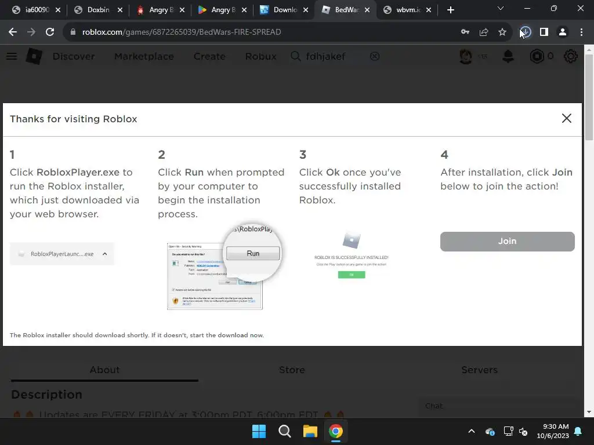
Task: Reload the current page
Action: [x=50, y=32]
